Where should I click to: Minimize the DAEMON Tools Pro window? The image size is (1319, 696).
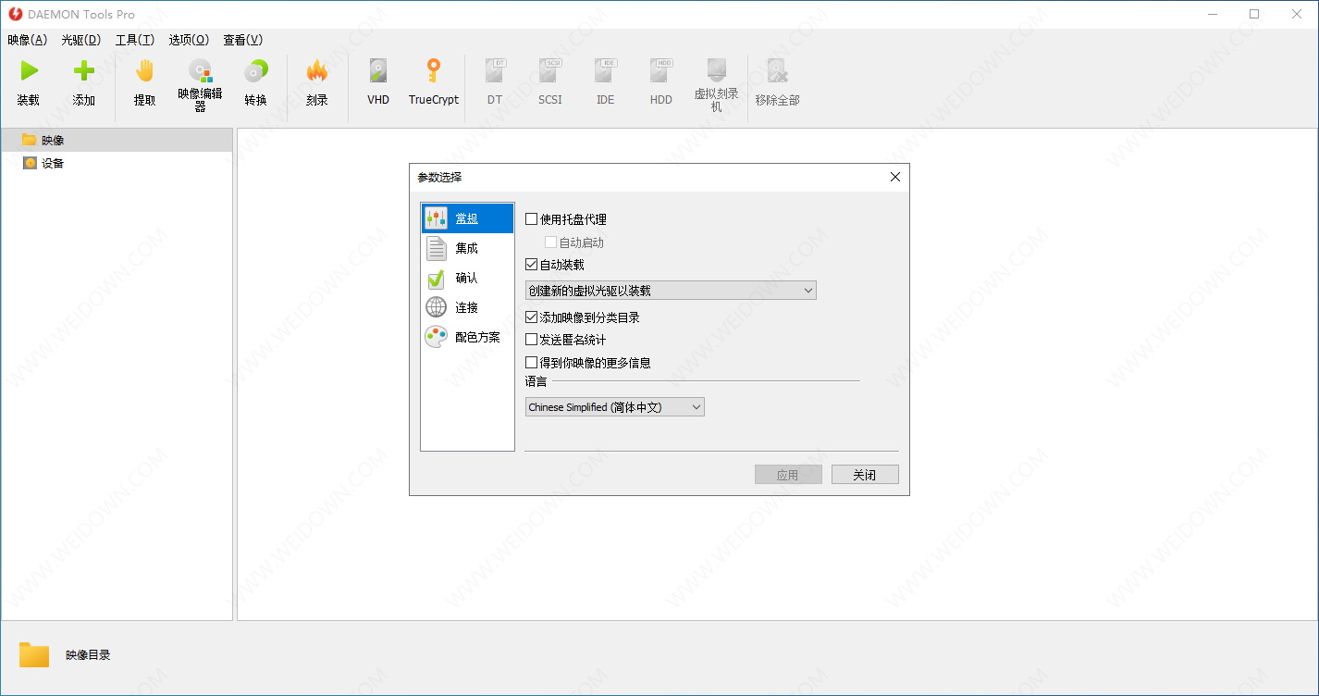1212,14
